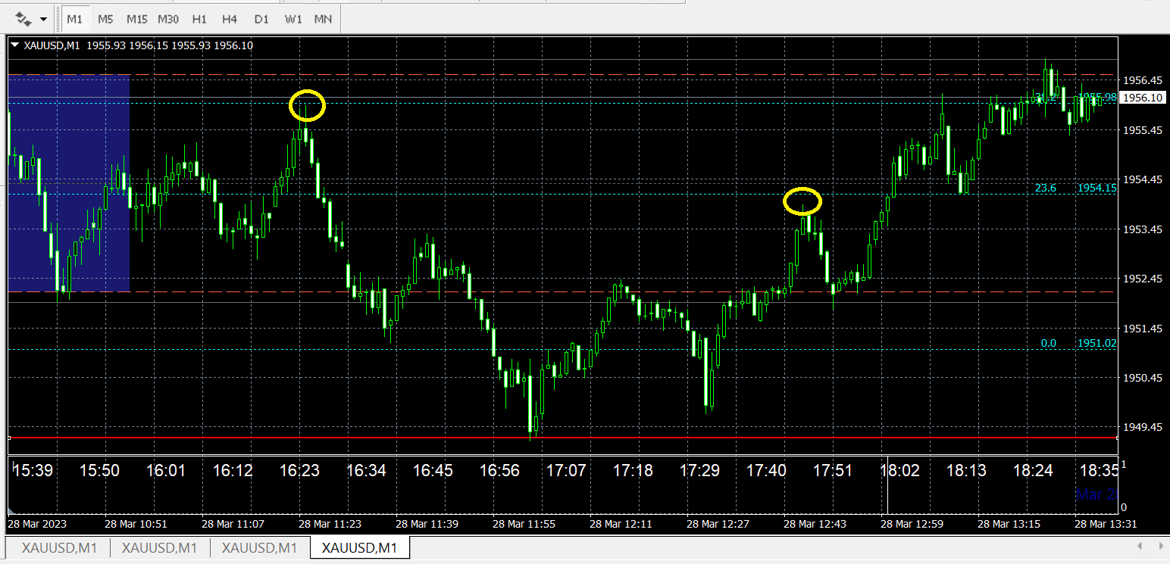This screenshot has width=1170, height=564.
Task: Open the first XAUUSD,M1 chart tab
Action: tap(59, 547)
